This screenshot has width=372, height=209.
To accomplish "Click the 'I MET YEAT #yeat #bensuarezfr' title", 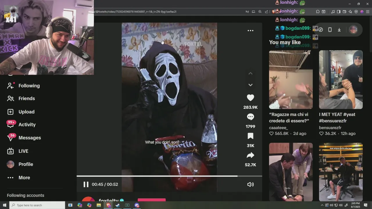I will coord(337,118).
